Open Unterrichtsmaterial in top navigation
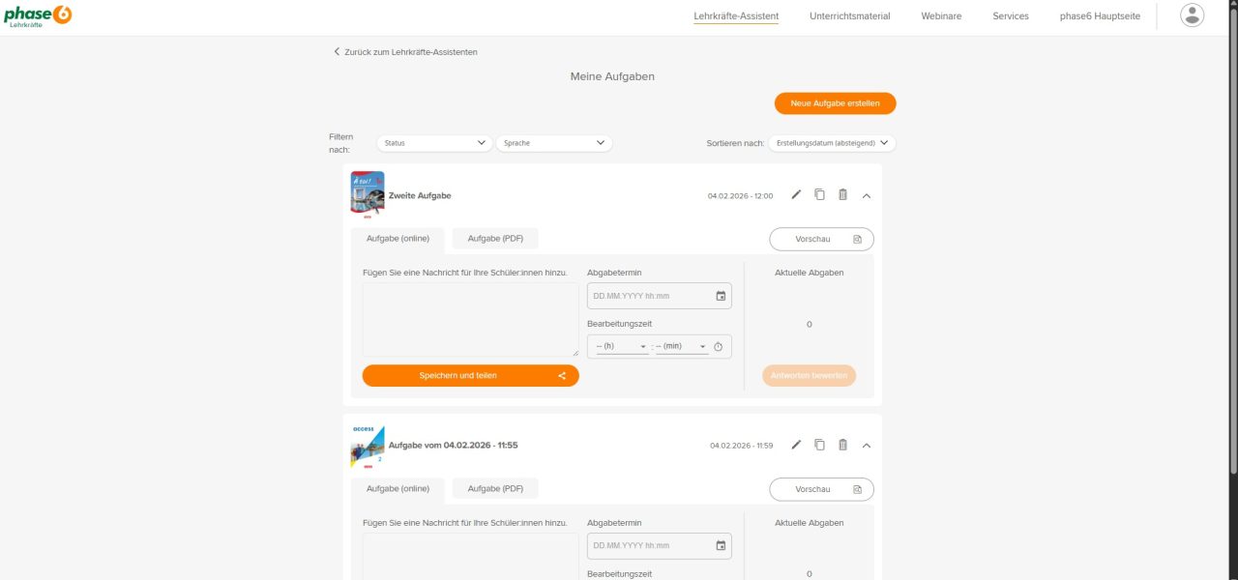The image size is (1238, 580). pos(849,16)
